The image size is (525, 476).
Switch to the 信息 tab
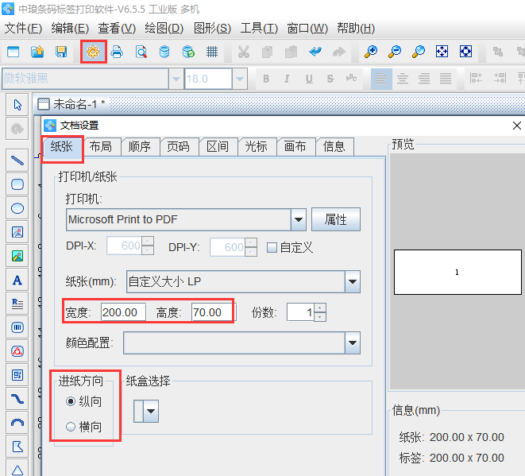click(x=334, y=147)
